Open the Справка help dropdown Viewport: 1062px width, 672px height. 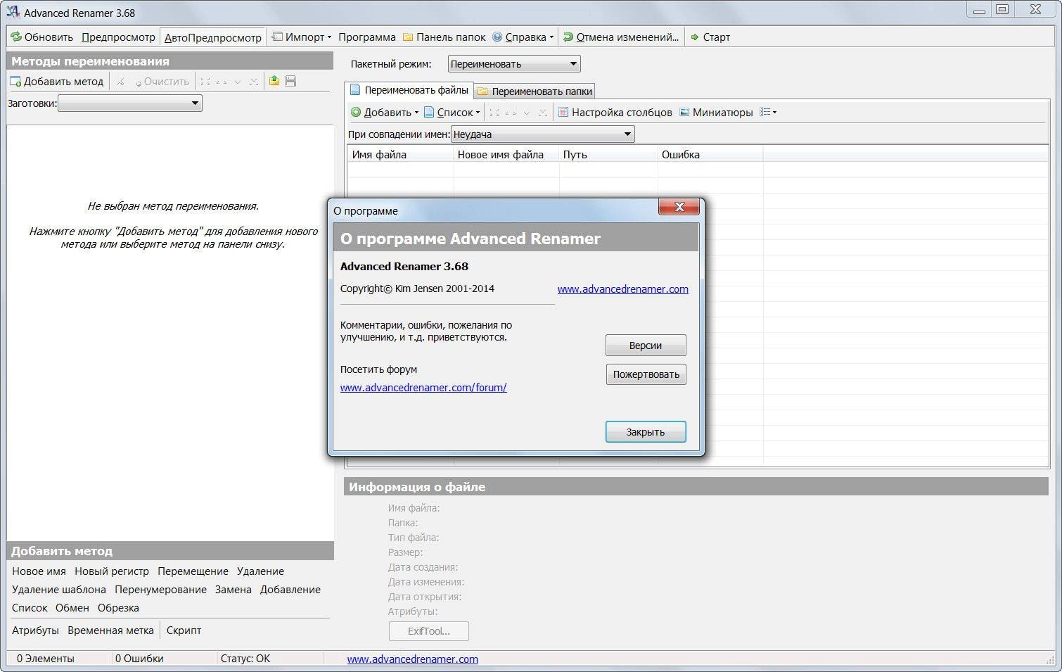coord(523,37)
